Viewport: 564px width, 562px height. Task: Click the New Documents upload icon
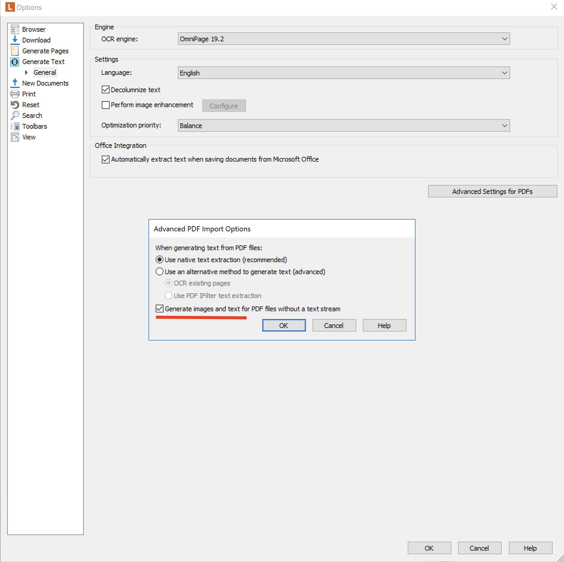[x=15, y=83]
